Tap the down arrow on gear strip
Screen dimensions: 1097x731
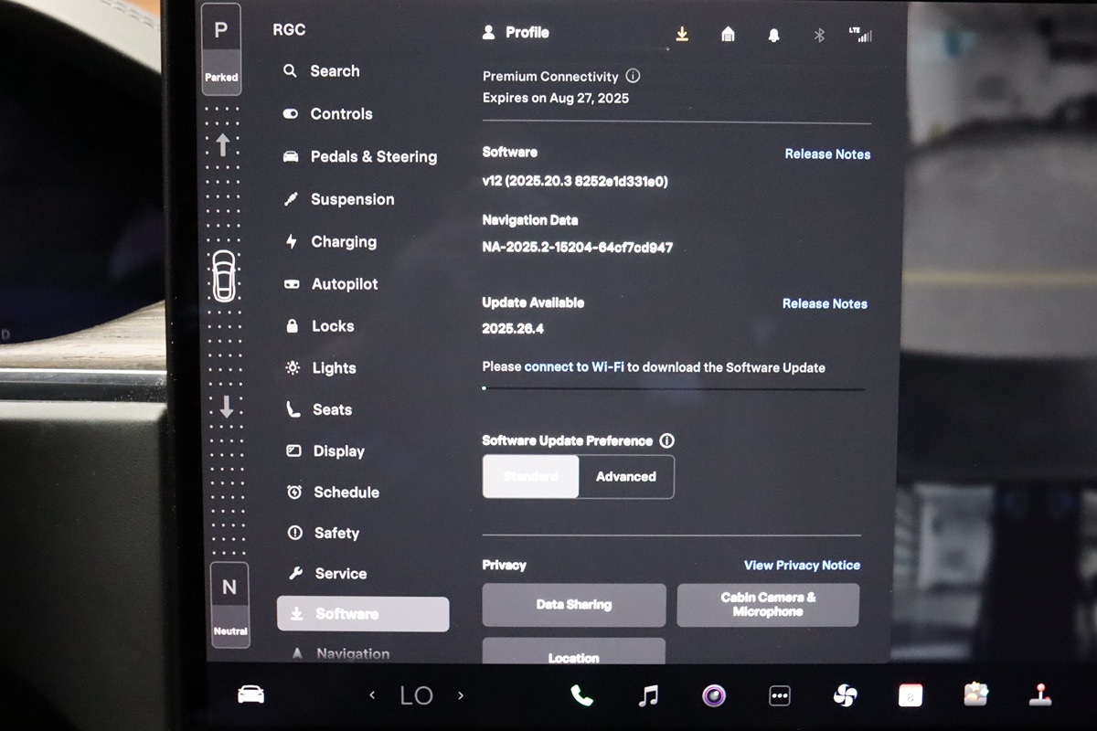[226, 407]
